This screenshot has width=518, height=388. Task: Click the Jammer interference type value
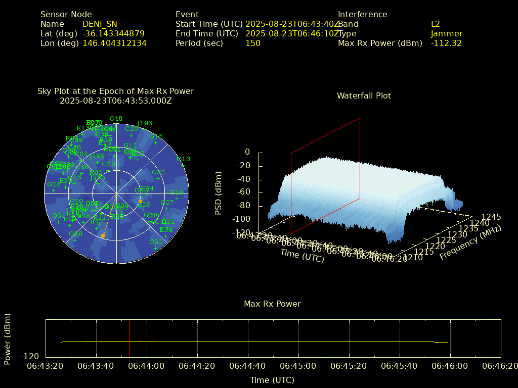coord(446,33)
